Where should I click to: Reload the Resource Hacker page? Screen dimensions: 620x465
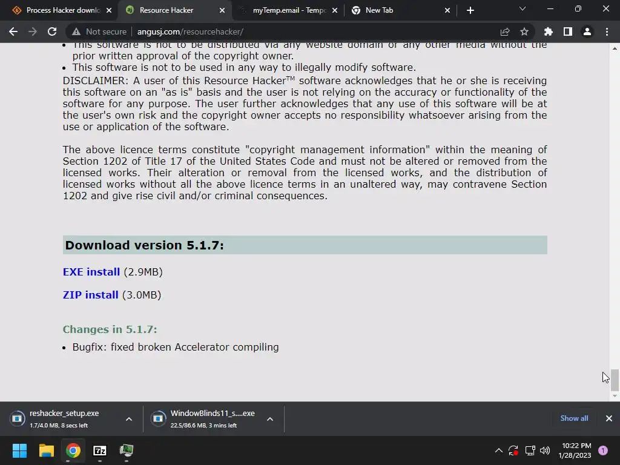52,31
